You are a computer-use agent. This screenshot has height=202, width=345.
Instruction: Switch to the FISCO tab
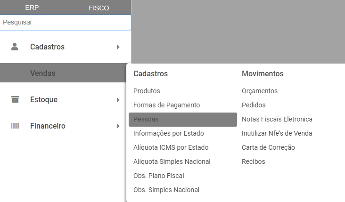(99, 8)
